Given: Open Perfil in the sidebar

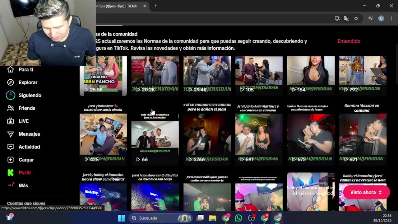Looking at the screenshot, I should point(19,173).
